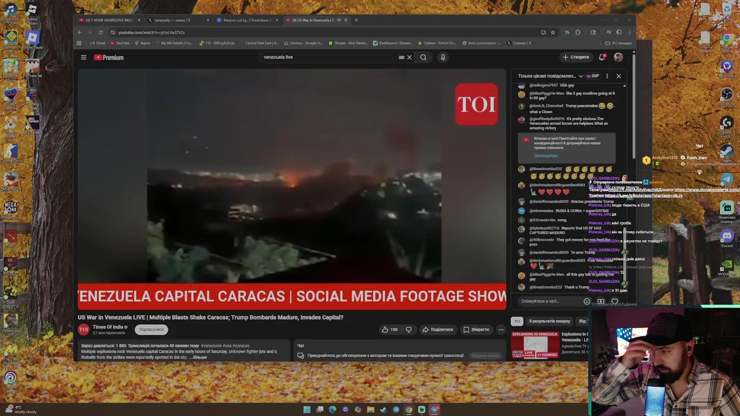Open more video actions ellipsis
This screenshot has height=416, width=740.
click(x=501, y=329)
